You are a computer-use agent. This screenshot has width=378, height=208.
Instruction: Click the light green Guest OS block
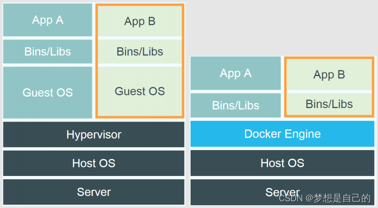point(140,91)
